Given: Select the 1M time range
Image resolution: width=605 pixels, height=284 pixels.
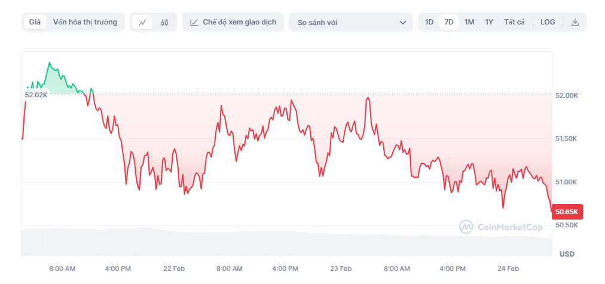Looking at the screenshot, I should point(469,22).
